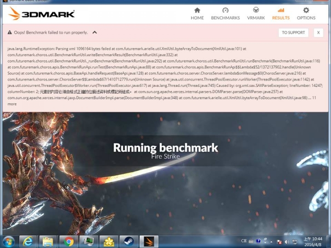Image resolution: width=331 pixels, height=248 pixels.
Task: Switch to the BENCHMARKS tab
Action: pyautogui.click(x=225, y=14)
